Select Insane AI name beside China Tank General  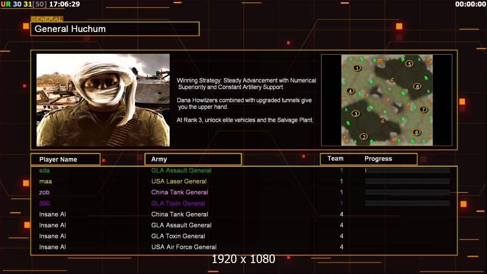click(x=53, y=214)
